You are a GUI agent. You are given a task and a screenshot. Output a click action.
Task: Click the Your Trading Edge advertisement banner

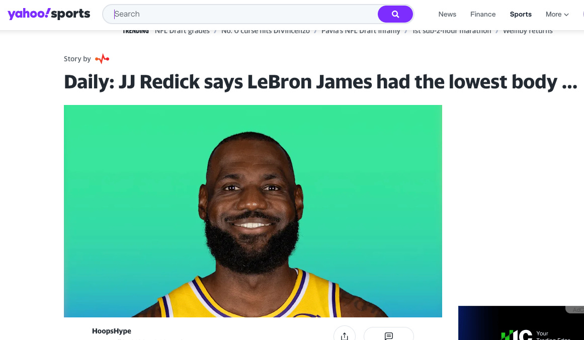pos(521,323)
